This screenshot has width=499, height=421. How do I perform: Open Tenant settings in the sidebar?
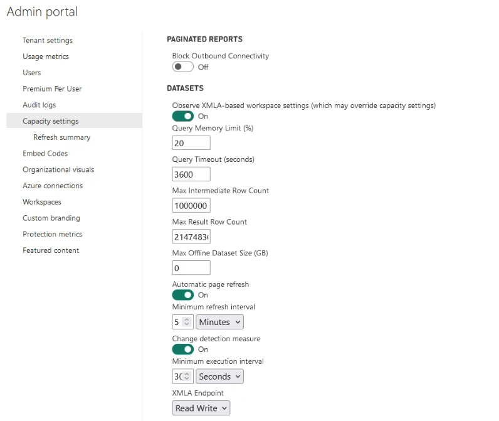tap(48, 40)
